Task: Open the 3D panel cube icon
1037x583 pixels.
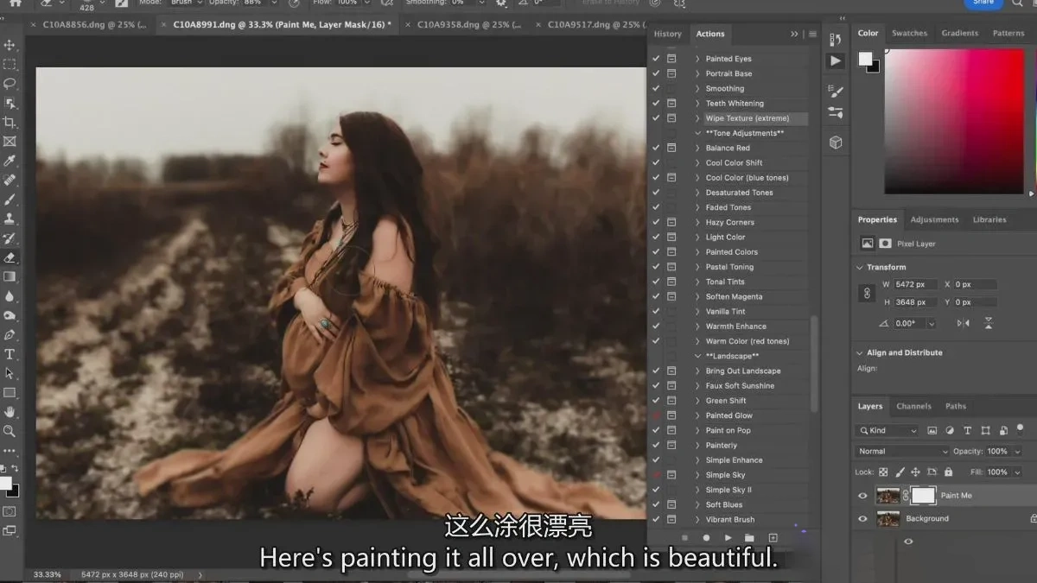Action: [836, 143]
